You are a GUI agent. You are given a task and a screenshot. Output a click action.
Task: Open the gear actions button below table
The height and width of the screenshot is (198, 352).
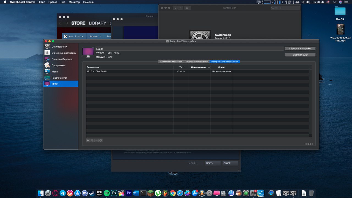coord(101,141)
